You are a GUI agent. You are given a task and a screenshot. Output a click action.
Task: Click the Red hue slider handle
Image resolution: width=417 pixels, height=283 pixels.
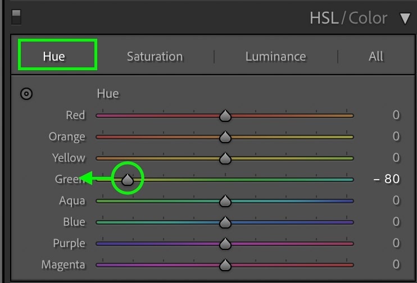[225, 116]
